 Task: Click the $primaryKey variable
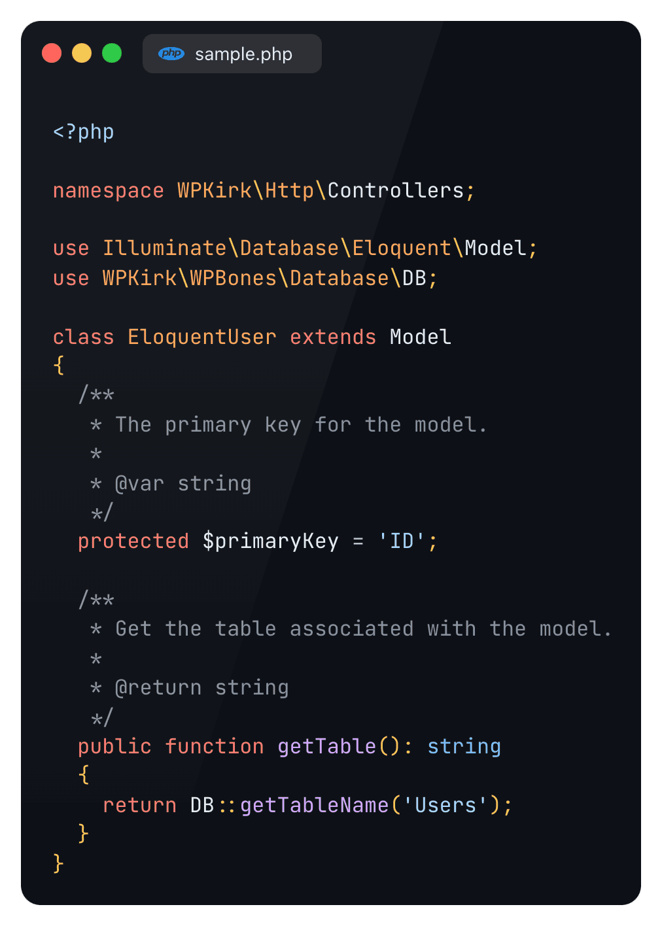pyautogui.click(x=270, y=541)
